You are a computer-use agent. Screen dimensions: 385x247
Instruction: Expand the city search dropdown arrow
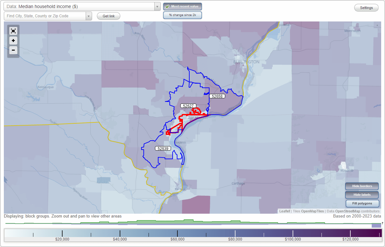89,16
